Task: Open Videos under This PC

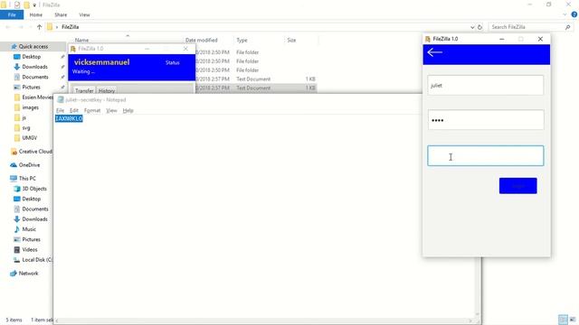Action: [30, 249]
